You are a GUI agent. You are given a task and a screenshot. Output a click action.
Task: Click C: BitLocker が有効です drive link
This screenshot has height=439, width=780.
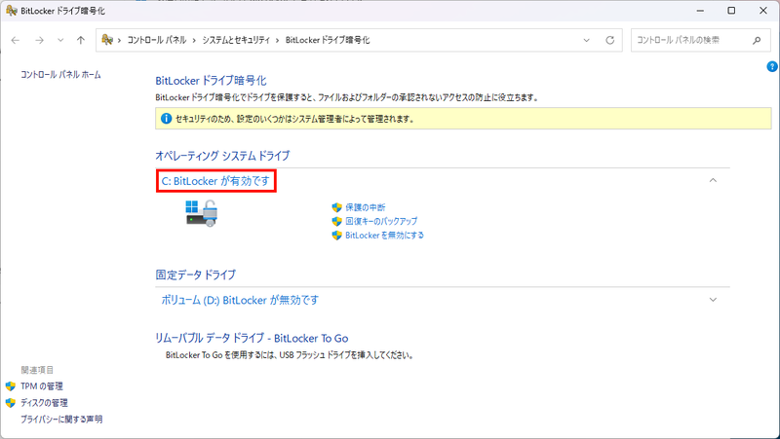(x=215, y=181)
